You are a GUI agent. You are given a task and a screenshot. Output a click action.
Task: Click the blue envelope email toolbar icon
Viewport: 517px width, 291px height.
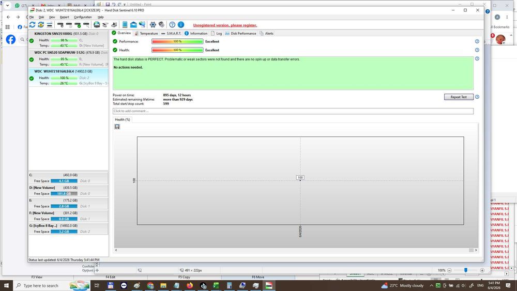click(x=133, y=25)
